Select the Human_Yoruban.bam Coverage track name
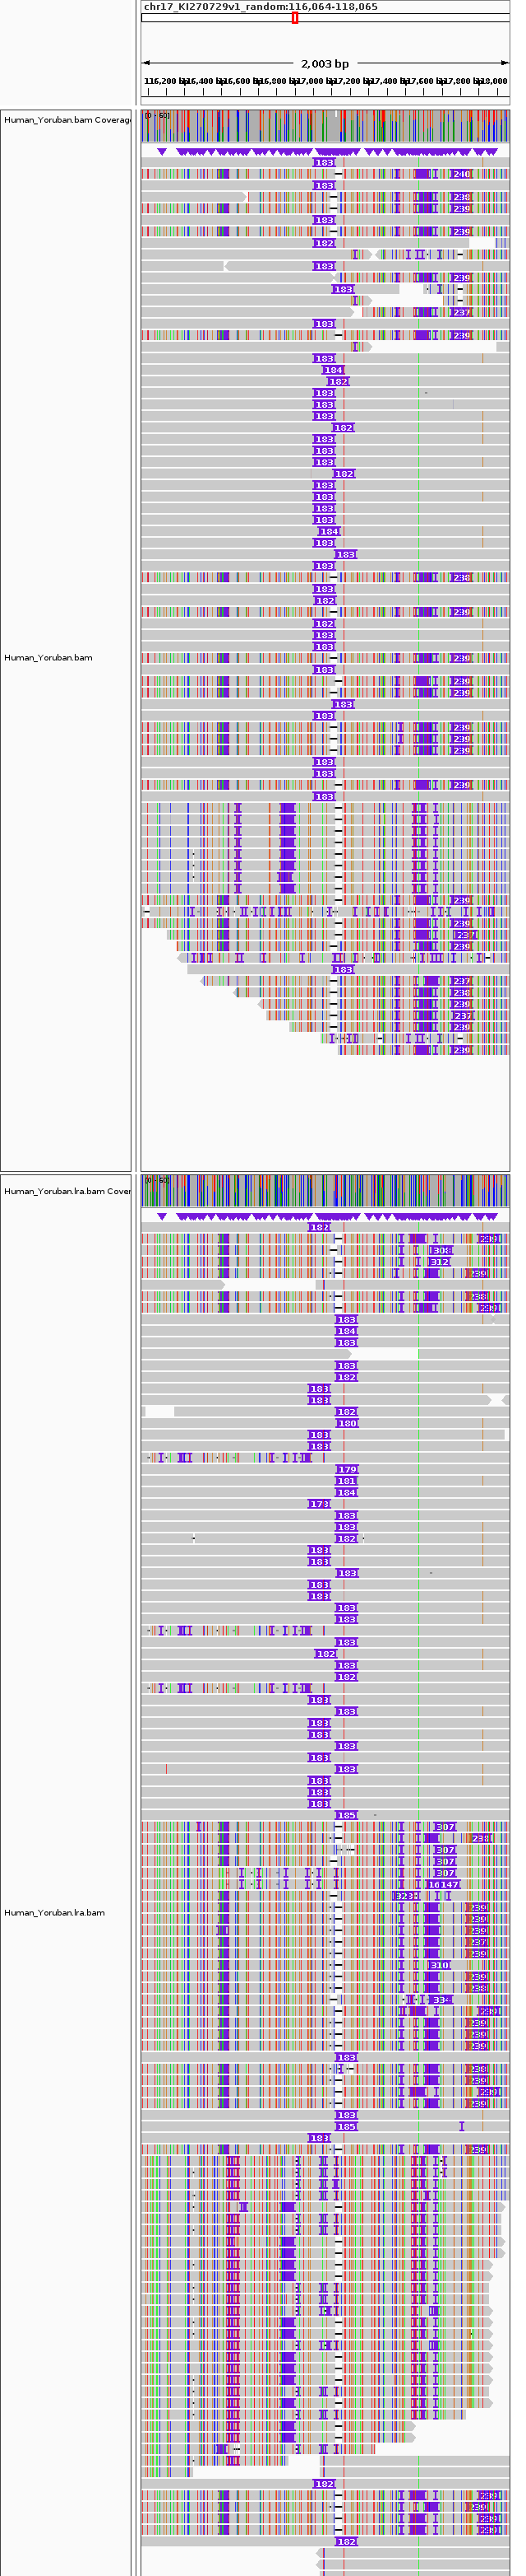 pos(67,120)
